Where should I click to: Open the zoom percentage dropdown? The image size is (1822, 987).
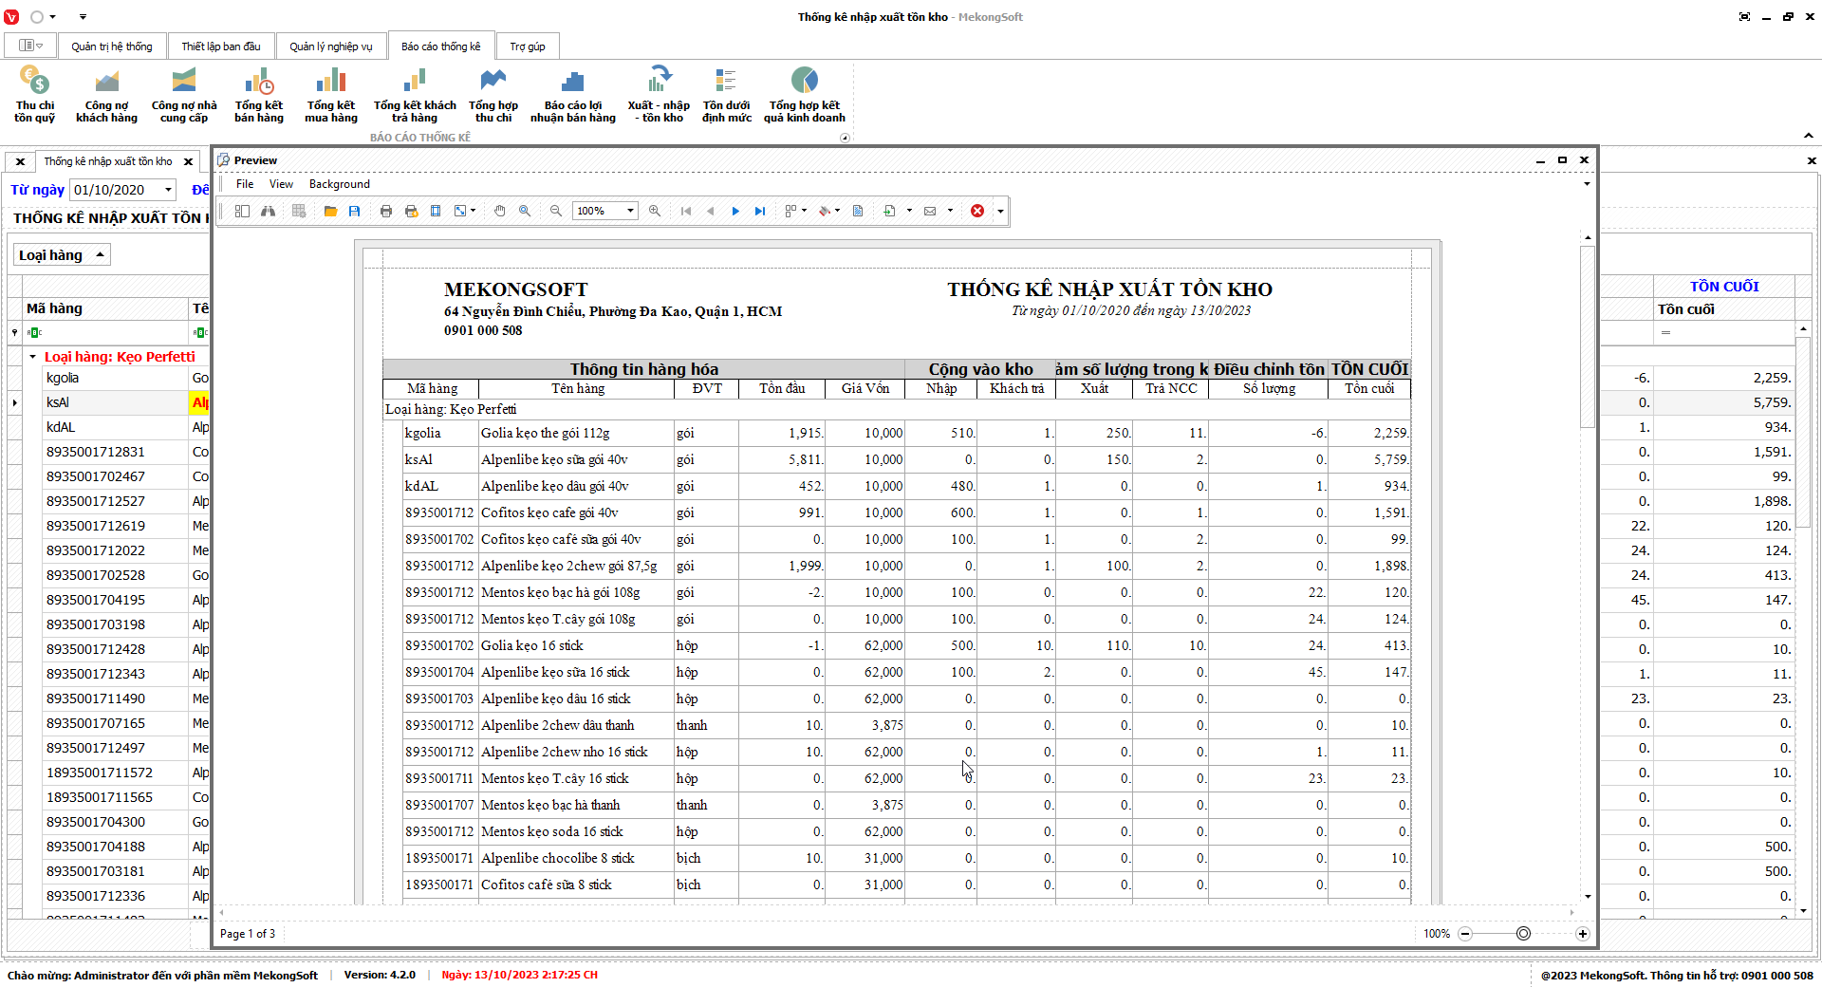pyautogui.click(x=631, y=211)
